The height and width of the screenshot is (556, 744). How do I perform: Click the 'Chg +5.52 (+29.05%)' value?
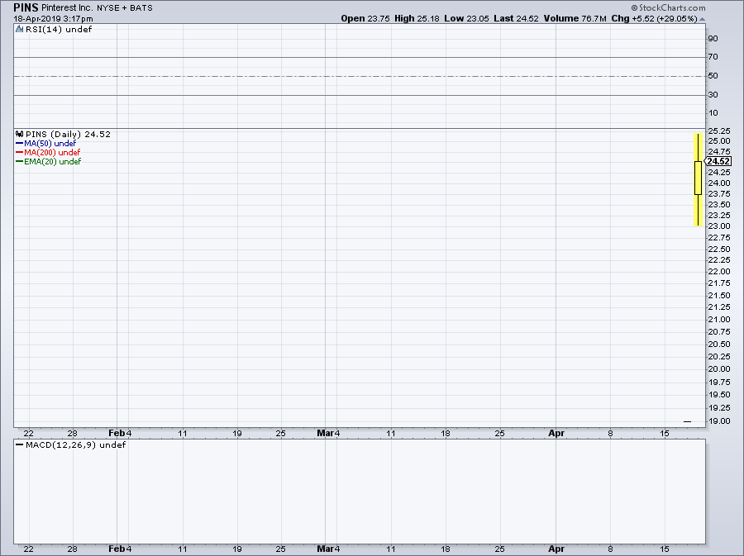click(655, 18)
